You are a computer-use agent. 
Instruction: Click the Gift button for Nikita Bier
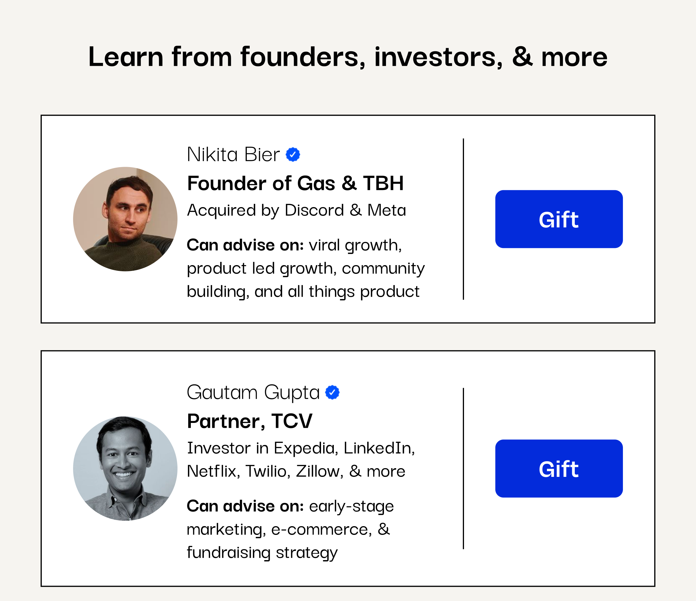coord(559,219)
